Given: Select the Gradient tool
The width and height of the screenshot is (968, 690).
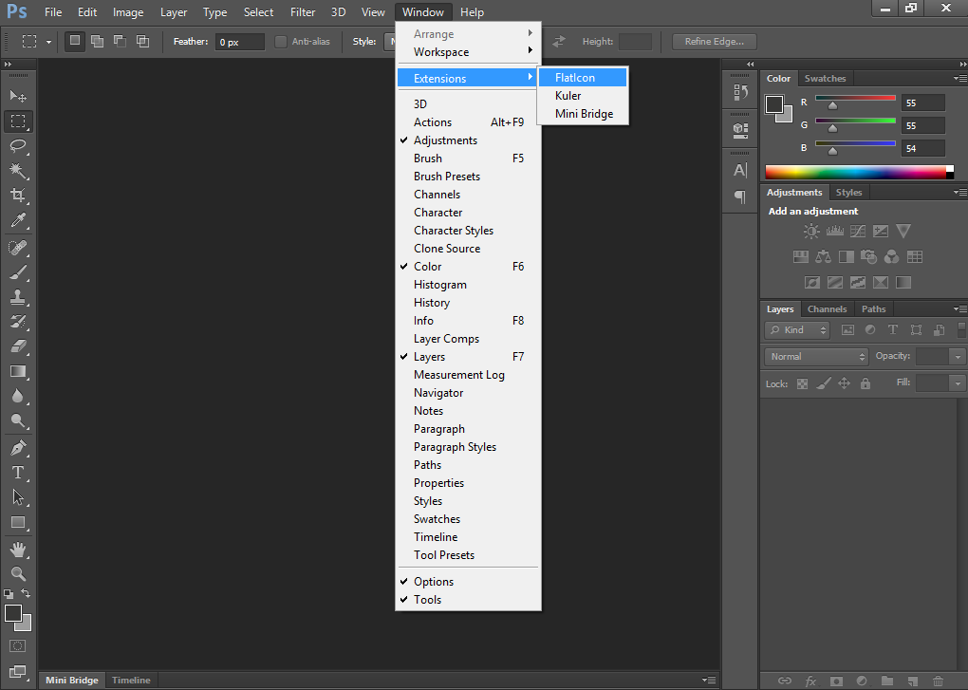Looking at the screenshot, I should click(x=18, y=371).
